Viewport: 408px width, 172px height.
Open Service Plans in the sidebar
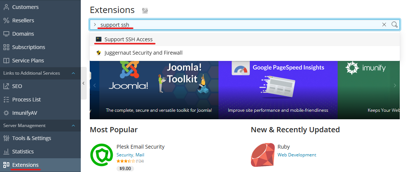[40, 61]
